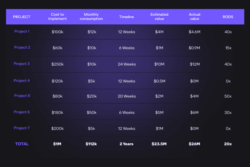The width and height of the screenshot is (250, 167).
Task: Click the Project 1 row label
Action: [22, 31]
